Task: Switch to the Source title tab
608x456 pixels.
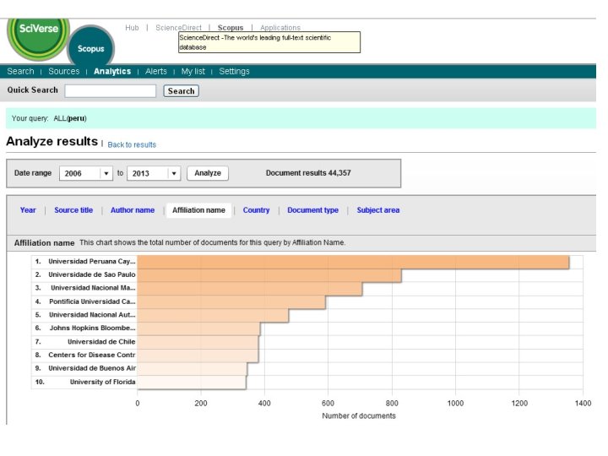Action: [73, 210]
